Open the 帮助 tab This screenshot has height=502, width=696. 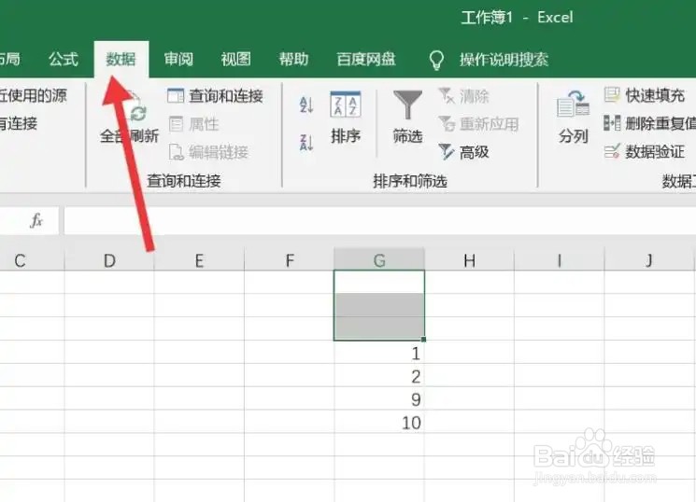point(293,59)
